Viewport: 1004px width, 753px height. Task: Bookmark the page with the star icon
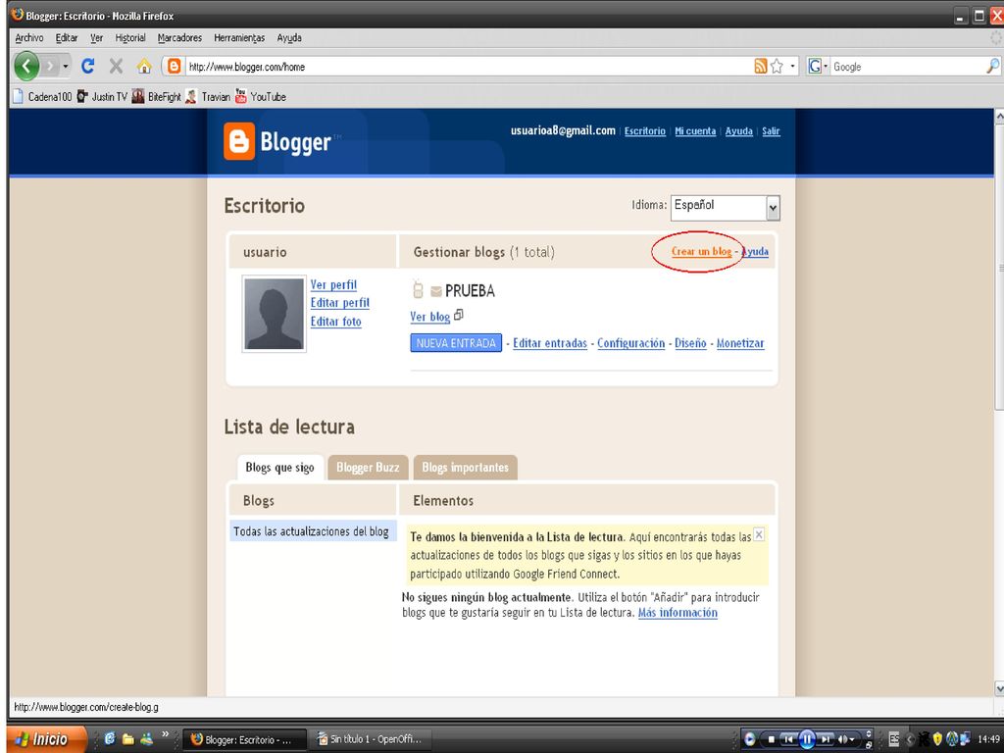click(x=777, y=66)
